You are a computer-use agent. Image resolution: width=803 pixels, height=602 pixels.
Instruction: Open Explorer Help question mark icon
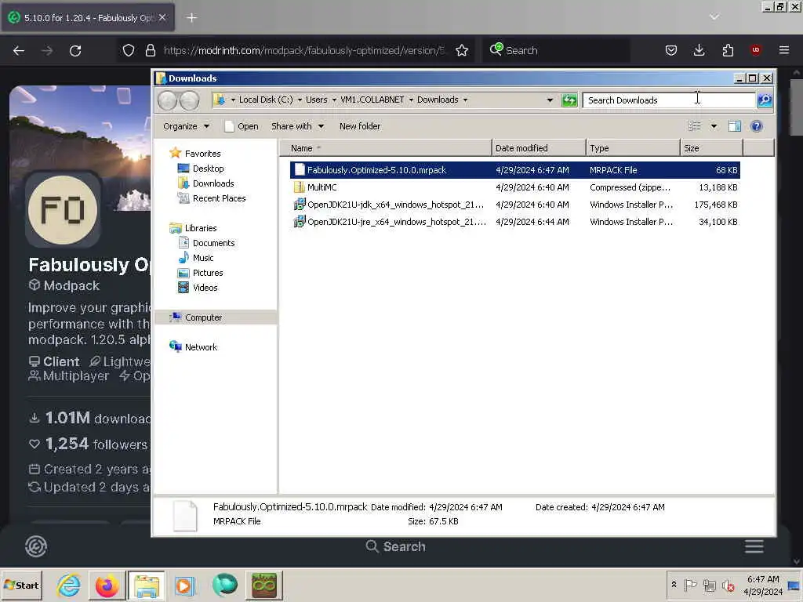click(757, 126)
